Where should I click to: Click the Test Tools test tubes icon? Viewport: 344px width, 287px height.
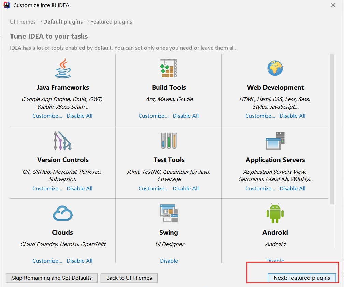point(169,141)
